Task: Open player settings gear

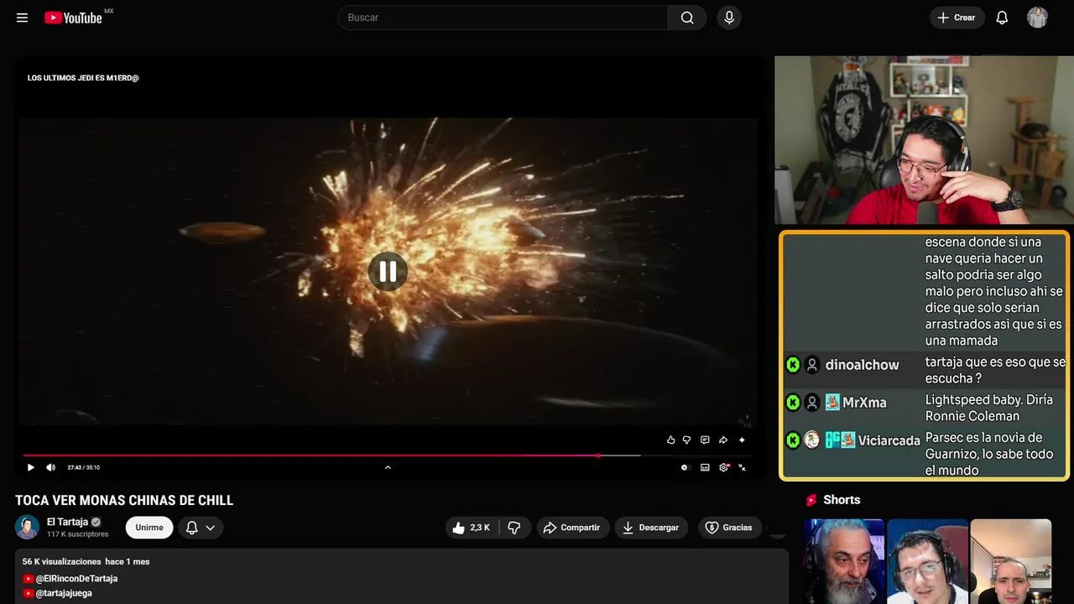Action: [x=724, y=467]
